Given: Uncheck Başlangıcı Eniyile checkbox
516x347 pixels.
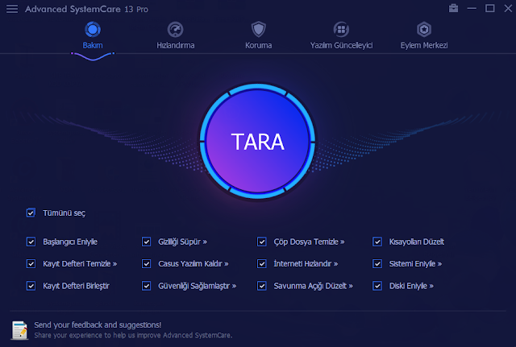Looking at the screenshot, I should (x=31, y=242).
